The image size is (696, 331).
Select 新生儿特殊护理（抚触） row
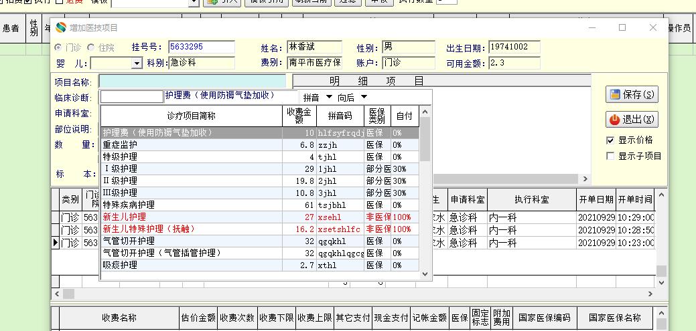click(260, 229)
